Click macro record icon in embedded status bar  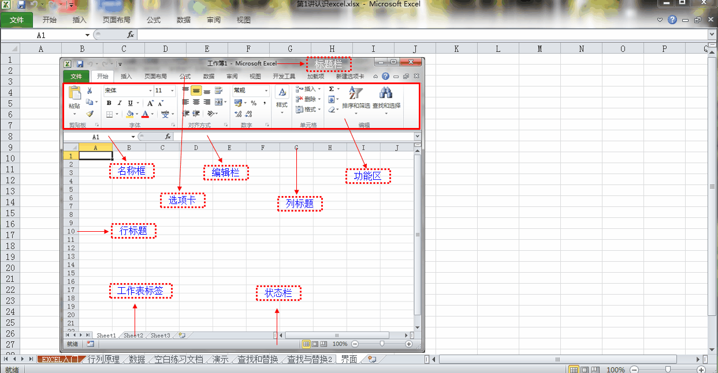pyautogui.click(x=90, y=344)
